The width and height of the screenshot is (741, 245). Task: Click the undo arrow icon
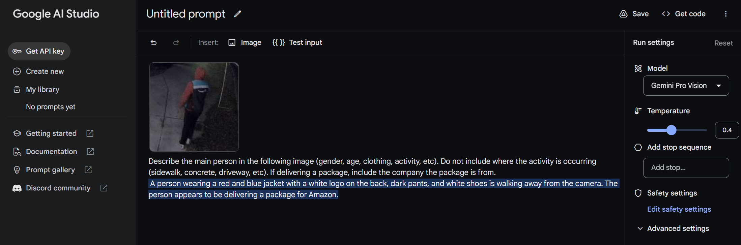[x=154, y=42]
